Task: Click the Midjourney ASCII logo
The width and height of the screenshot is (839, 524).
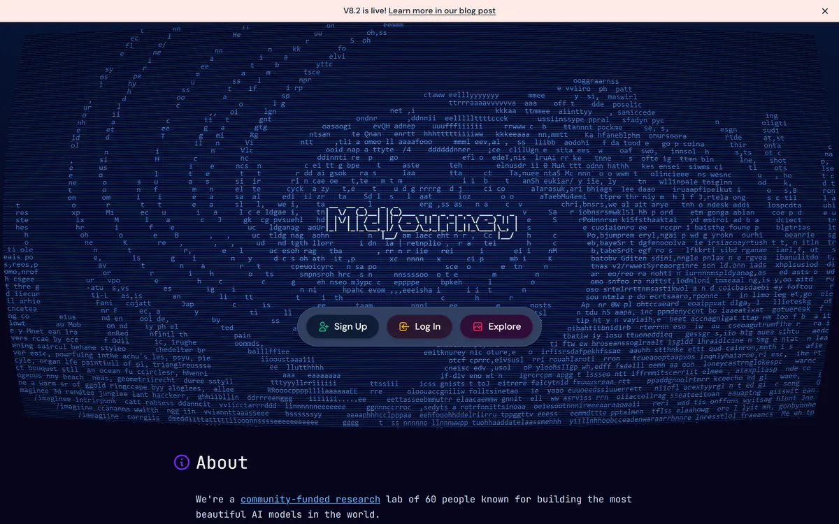Action: pos(422,223)
